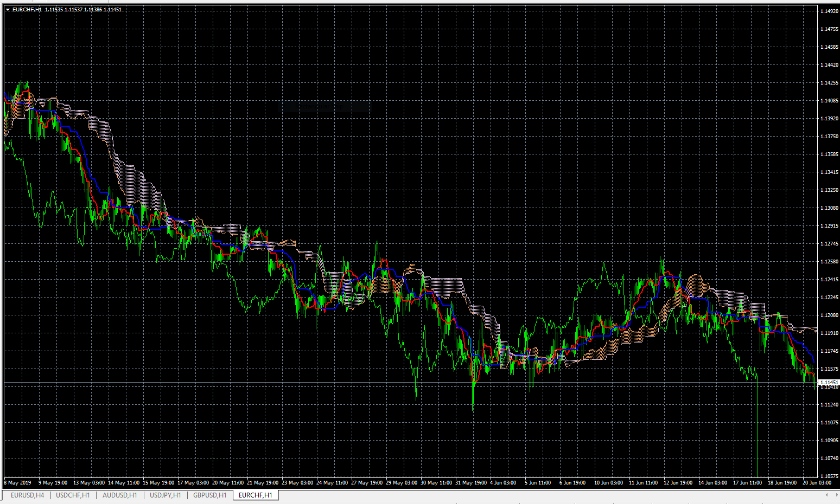Click the 1.14920 price scale label
The height and width of the screenshot is (504, 840).
[x=829, y=11]
